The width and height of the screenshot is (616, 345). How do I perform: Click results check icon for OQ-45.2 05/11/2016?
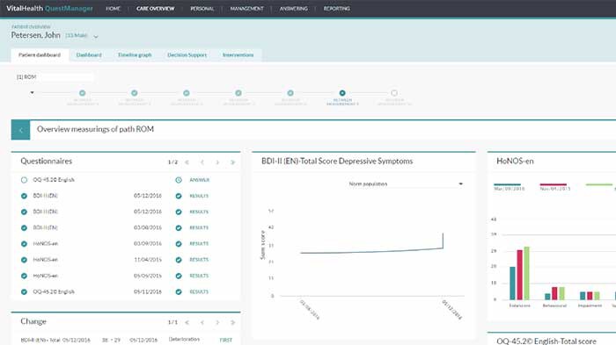click(179, 292)
